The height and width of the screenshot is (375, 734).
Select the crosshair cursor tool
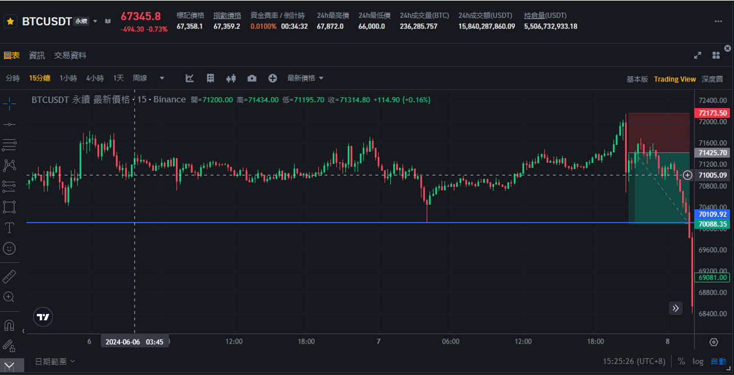[x=9, y=103]
